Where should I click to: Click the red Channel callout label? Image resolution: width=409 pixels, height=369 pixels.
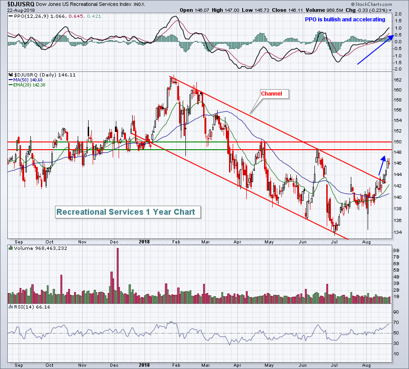274,94
